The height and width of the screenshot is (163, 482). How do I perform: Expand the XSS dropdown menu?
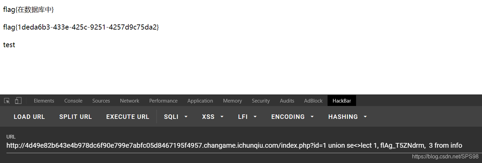(213, 116)
